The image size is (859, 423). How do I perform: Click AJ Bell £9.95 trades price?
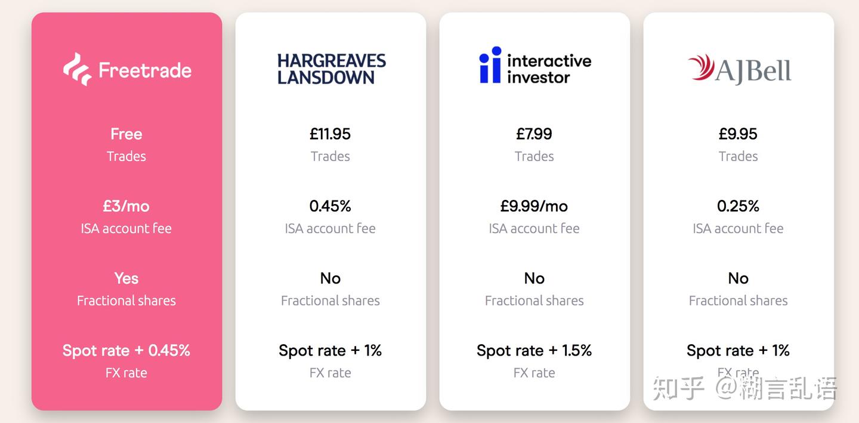[738, 134]
